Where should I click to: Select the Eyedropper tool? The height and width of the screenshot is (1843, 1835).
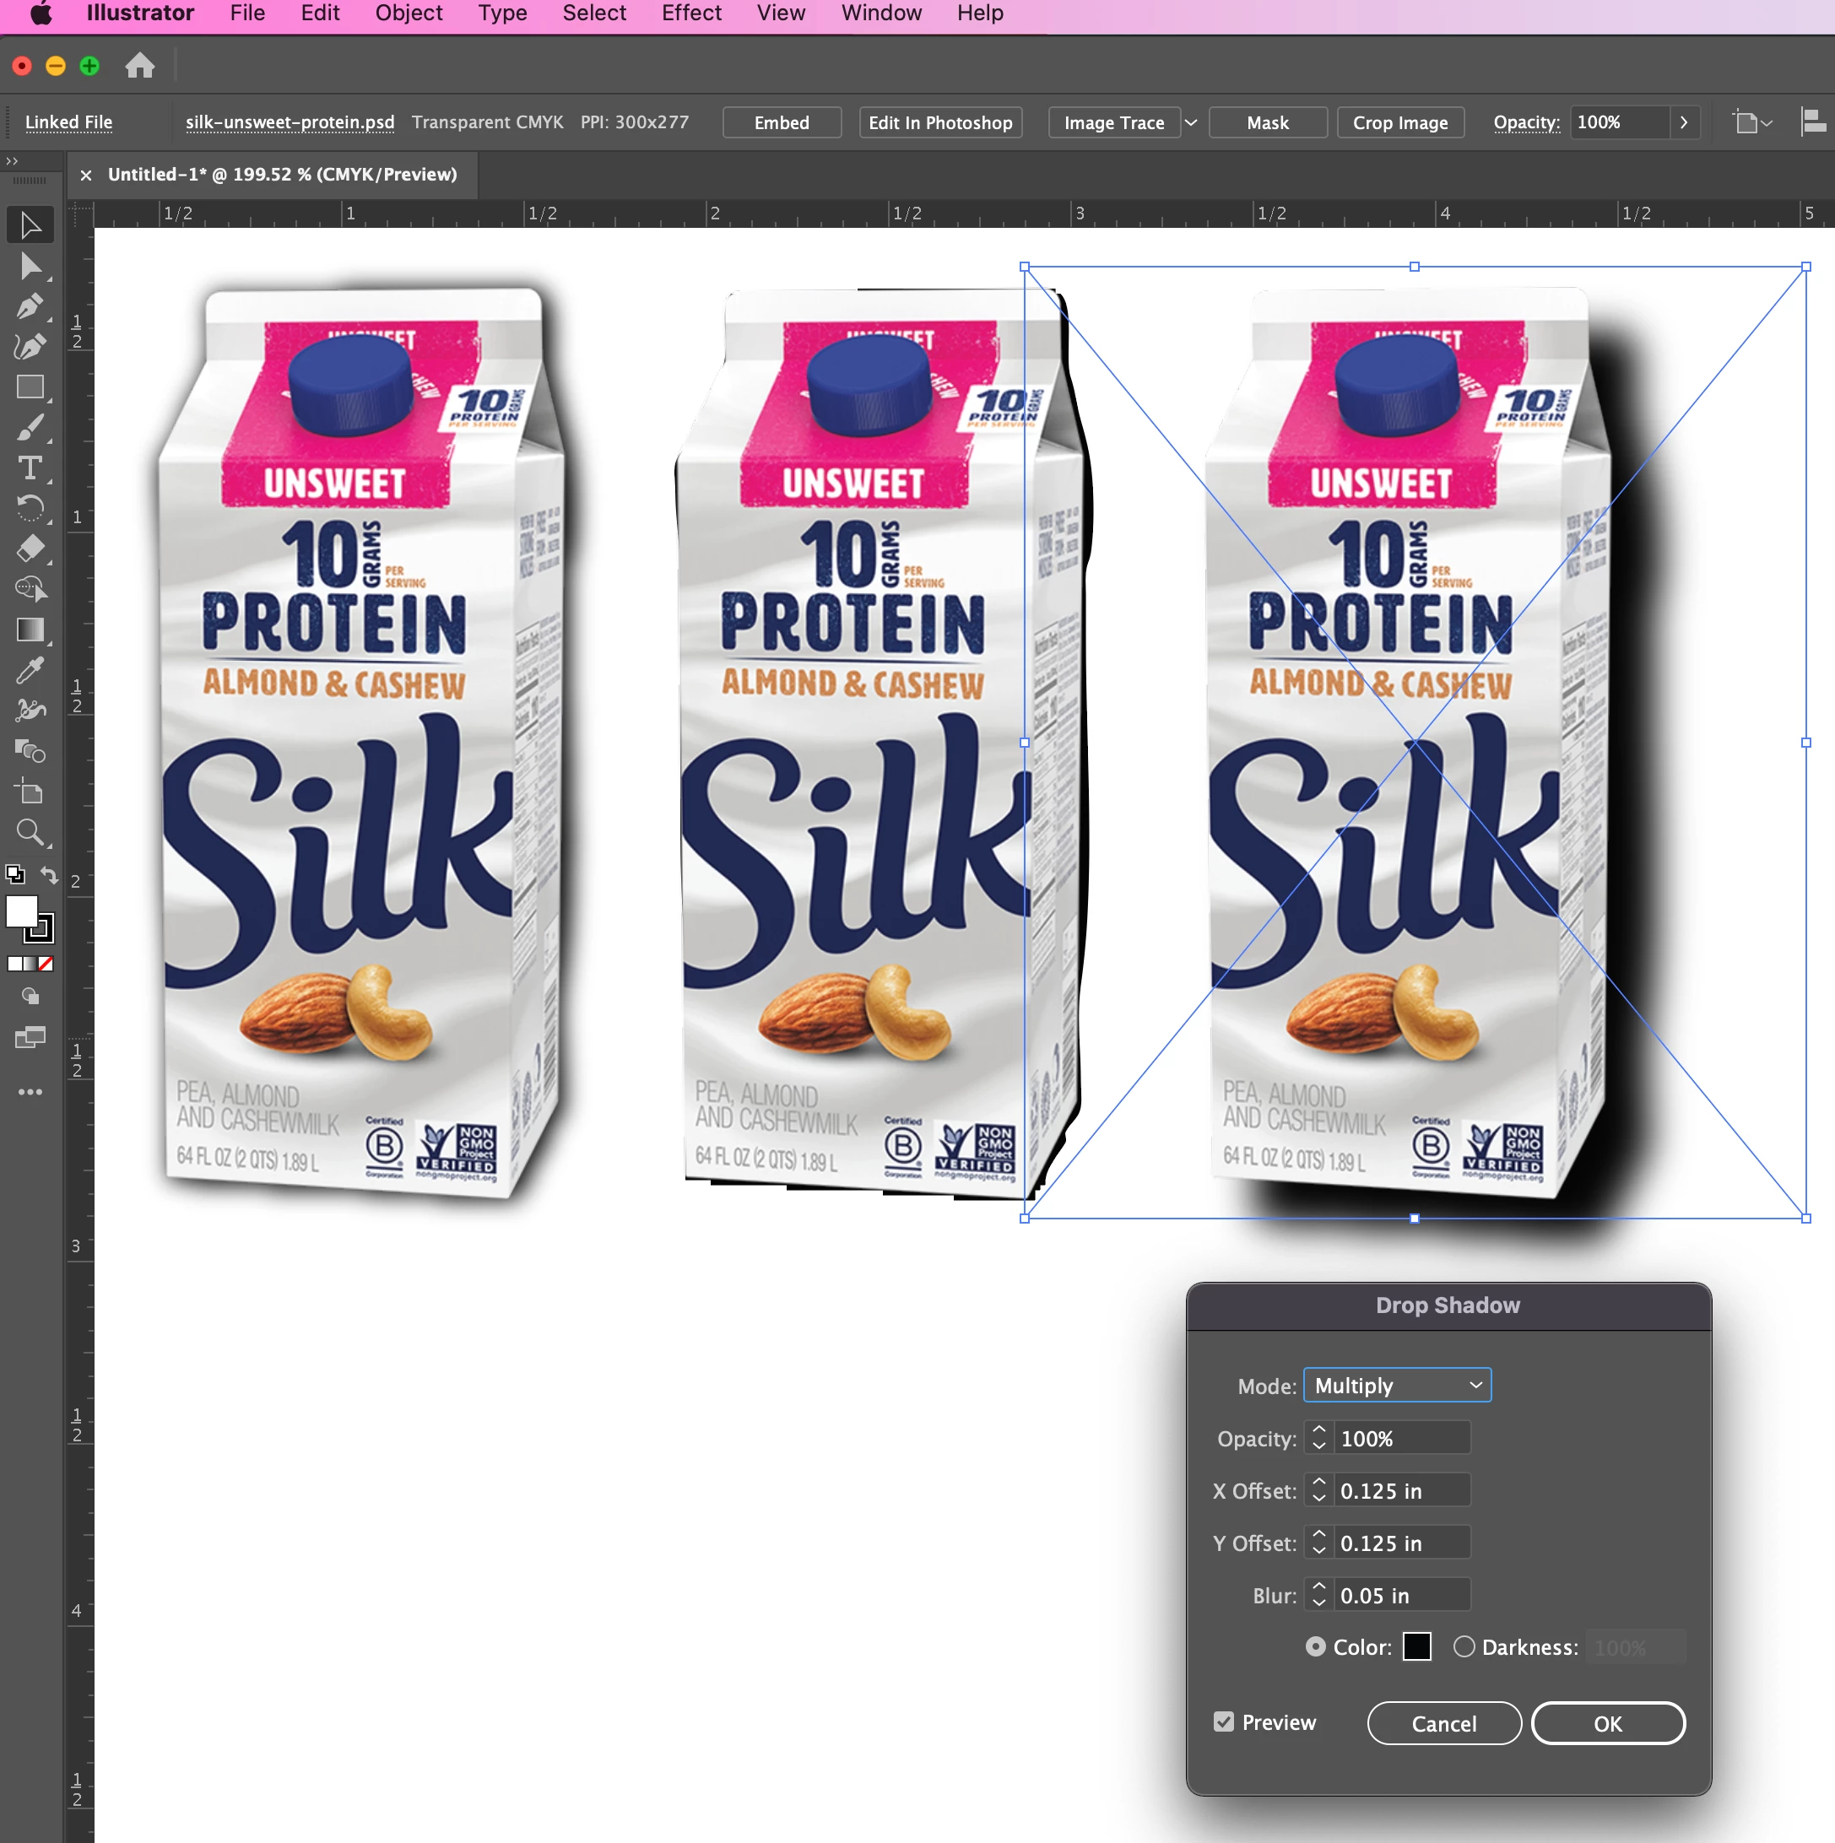pyautogui.click(x=30, y=671)
